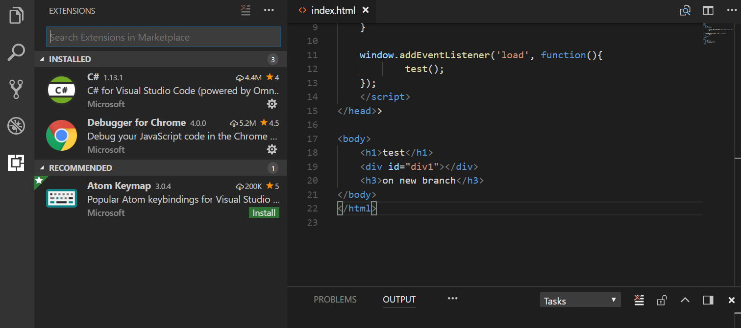Close the bottom panel

[732, 300]
